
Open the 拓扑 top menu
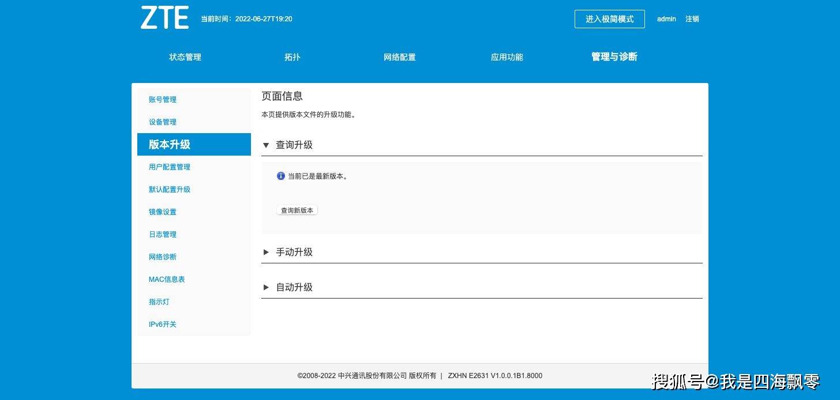292,57
